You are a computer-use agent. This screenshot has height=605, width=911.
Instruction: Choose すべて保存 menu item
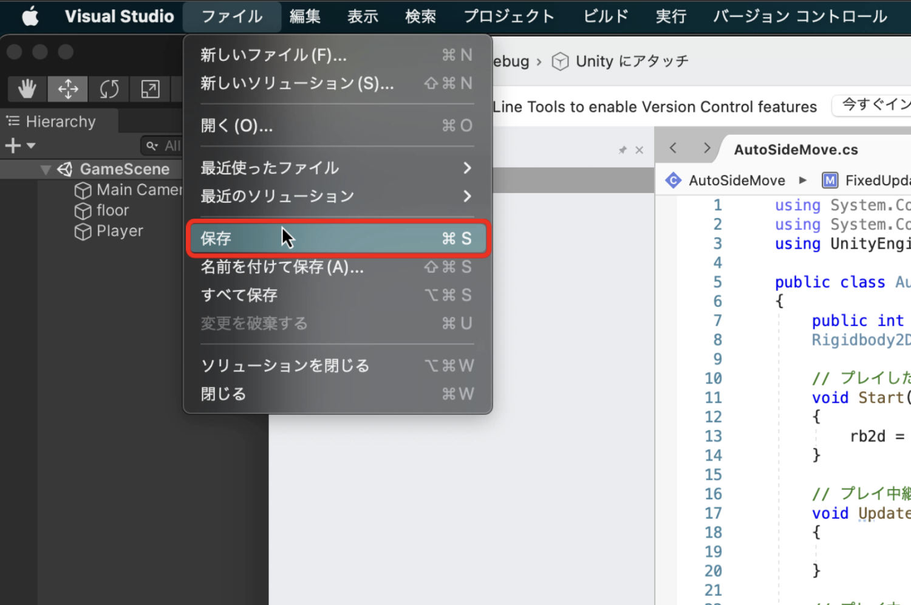[x=338, y=295]
